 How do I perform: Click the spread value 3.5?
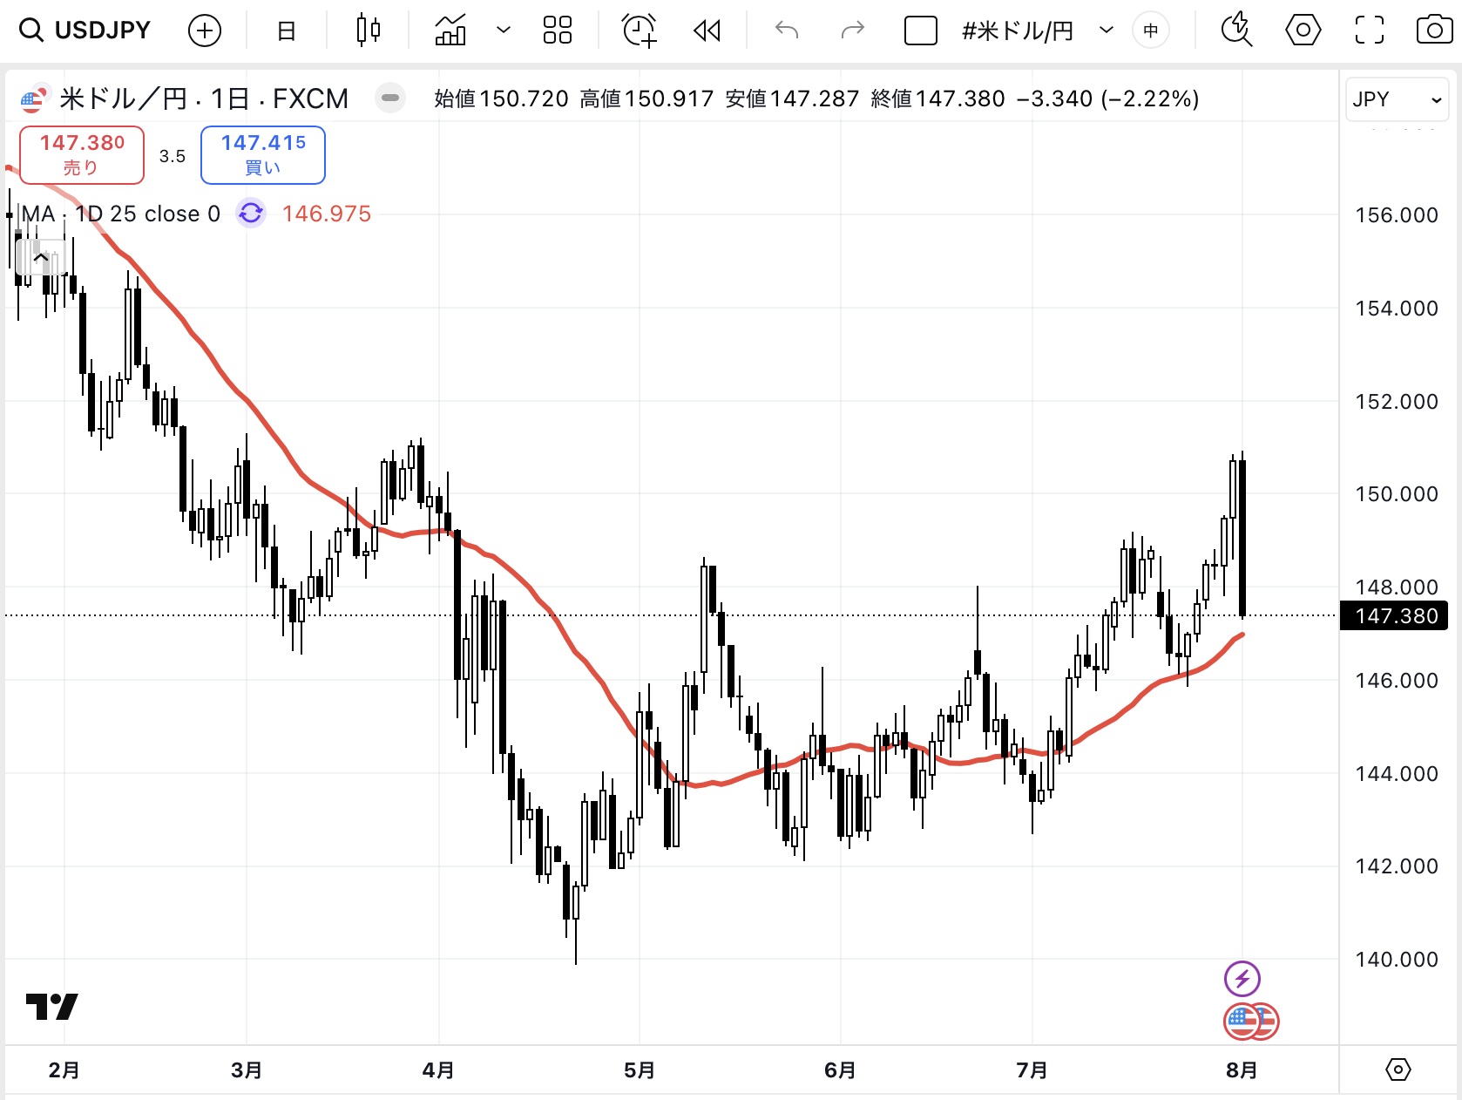[x=173, y=156]
